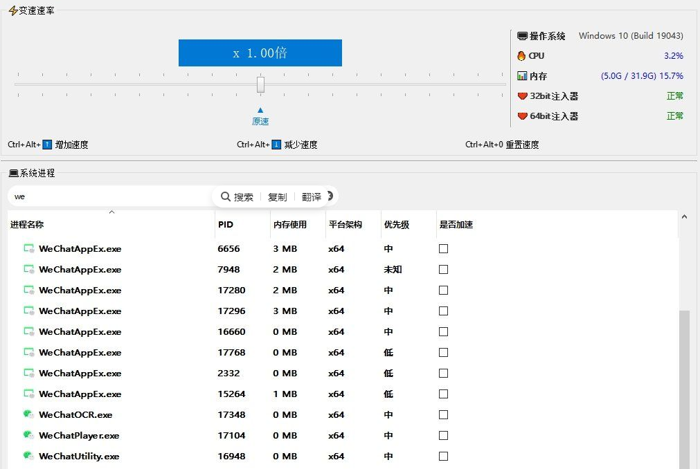This screenshot has height=469, width=700.
Task: Enable acceleration for PID 16660
Action: [x=443, y=331]
